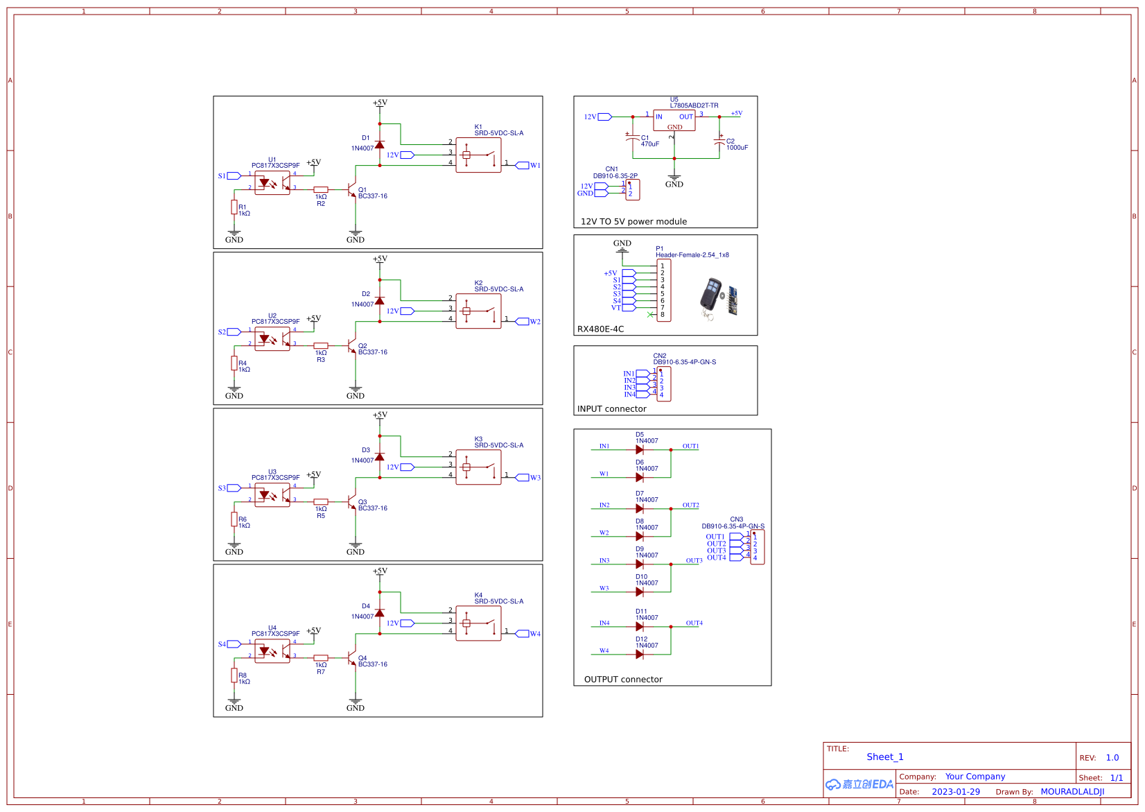Screen dimensions: 1145x812
Task: Click the Sheet_1 title text
Action: click(x=884, y=757)
